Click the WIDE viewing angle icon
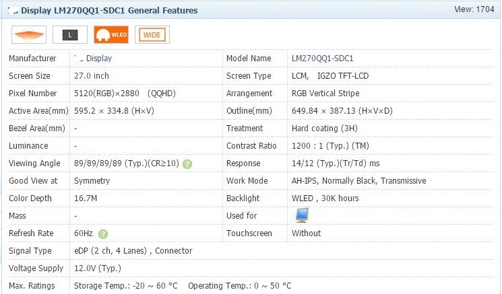502x294 pixels. (152, 34)
